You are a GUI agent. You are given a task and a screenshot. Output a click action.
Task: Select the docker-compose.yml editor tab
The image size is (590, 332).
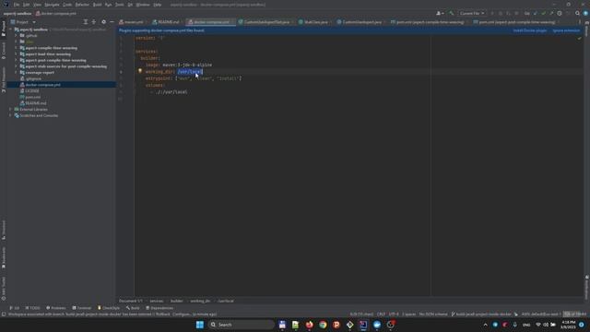click(211, 22)
